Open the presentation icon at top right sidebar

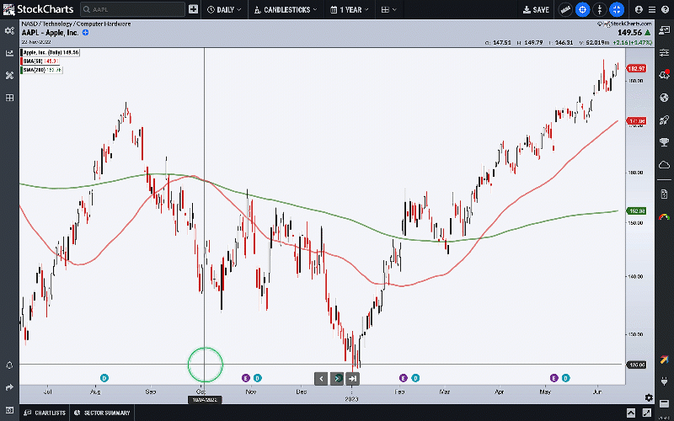pyautogui.click(x=664, y=30)
